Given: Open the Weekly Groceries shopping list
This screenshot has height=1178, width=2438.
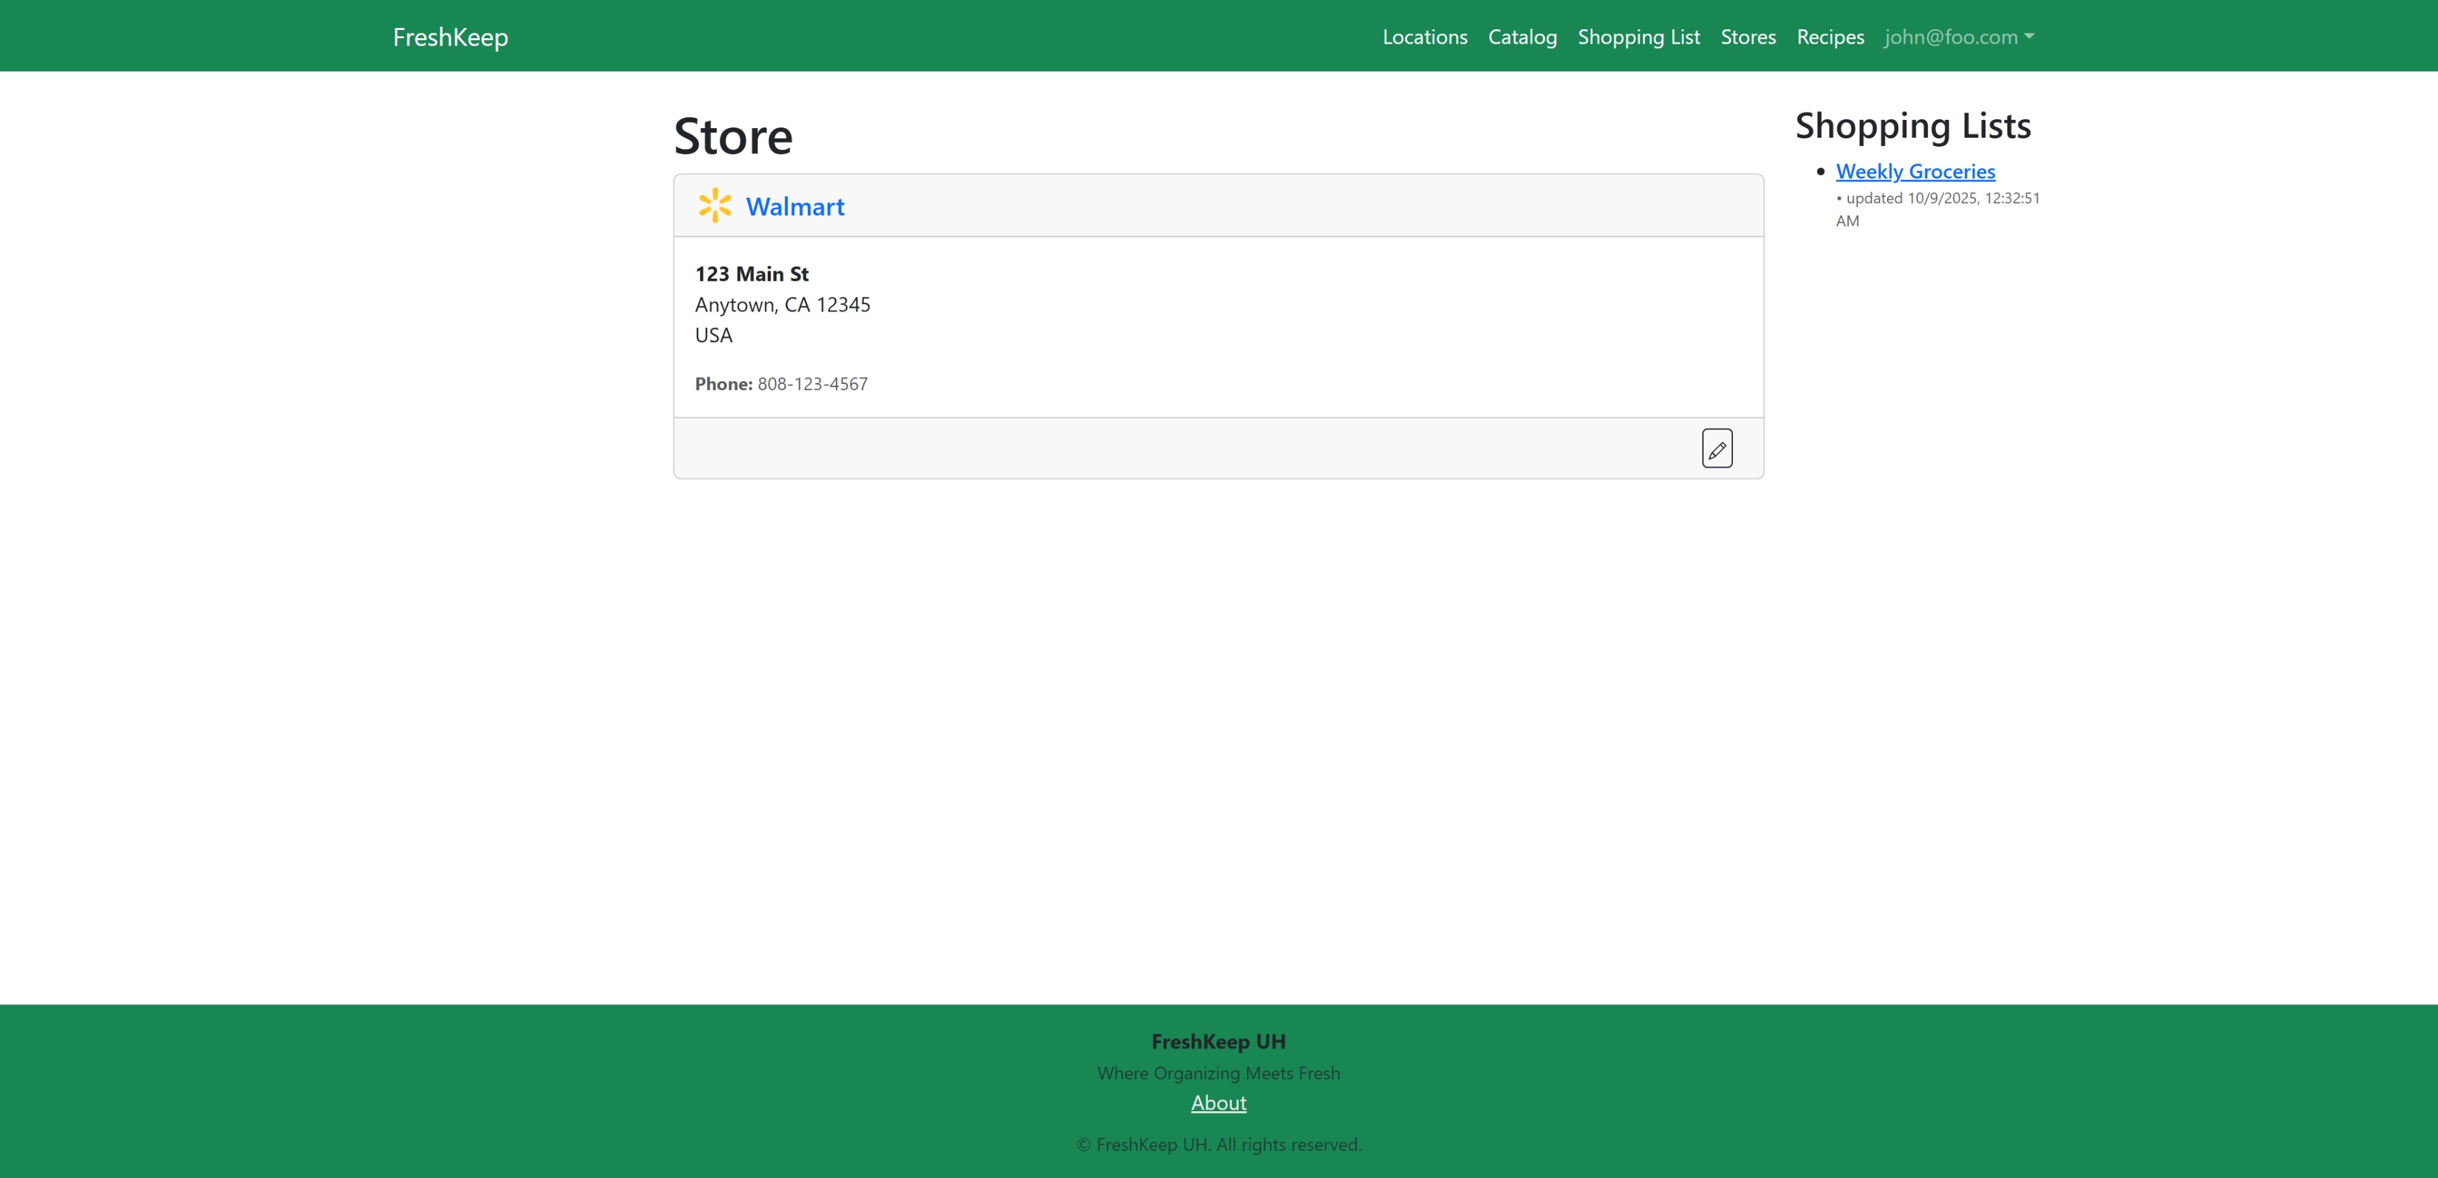Looking at the screenshot, I should [1914, 170].
